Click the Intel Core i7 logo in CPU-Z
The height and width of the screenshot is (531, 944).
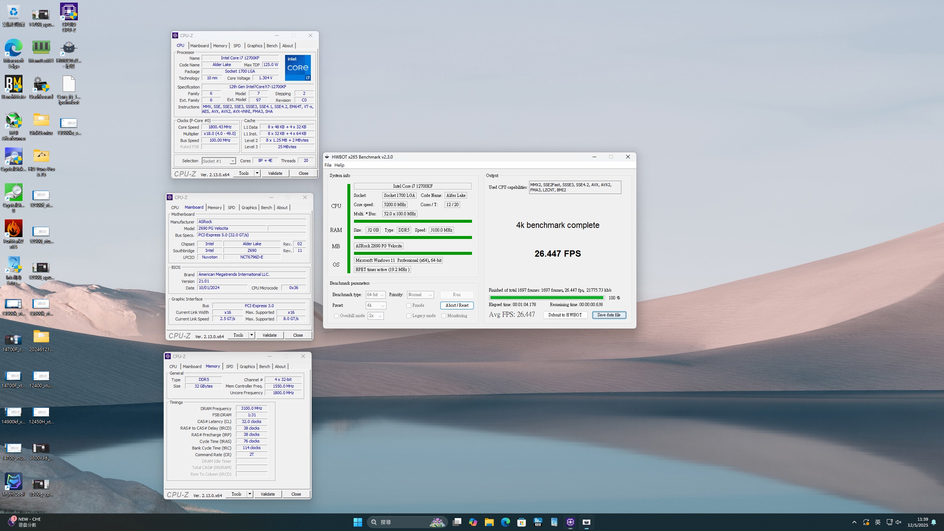[x=298, y=68]
